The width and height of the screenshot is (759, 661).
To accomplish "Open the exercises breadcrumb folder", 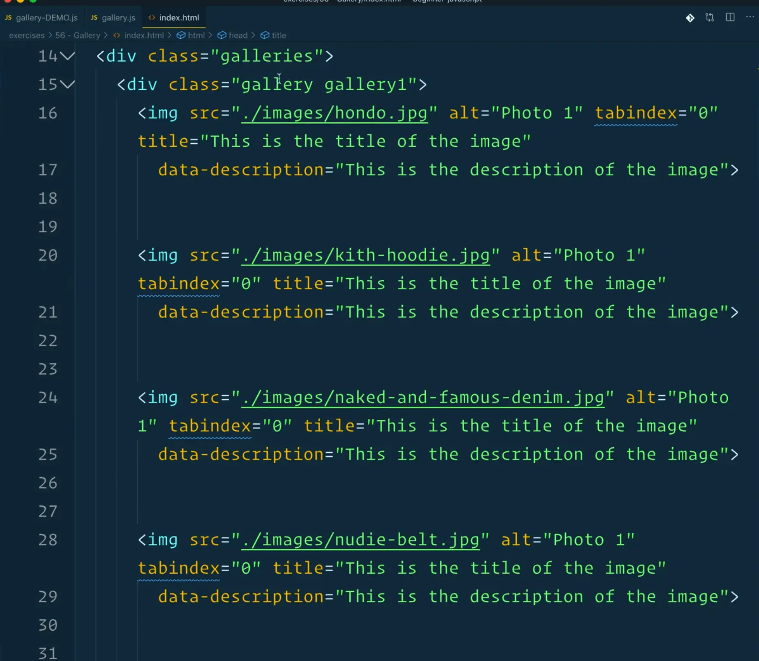I will coord(27,35).
